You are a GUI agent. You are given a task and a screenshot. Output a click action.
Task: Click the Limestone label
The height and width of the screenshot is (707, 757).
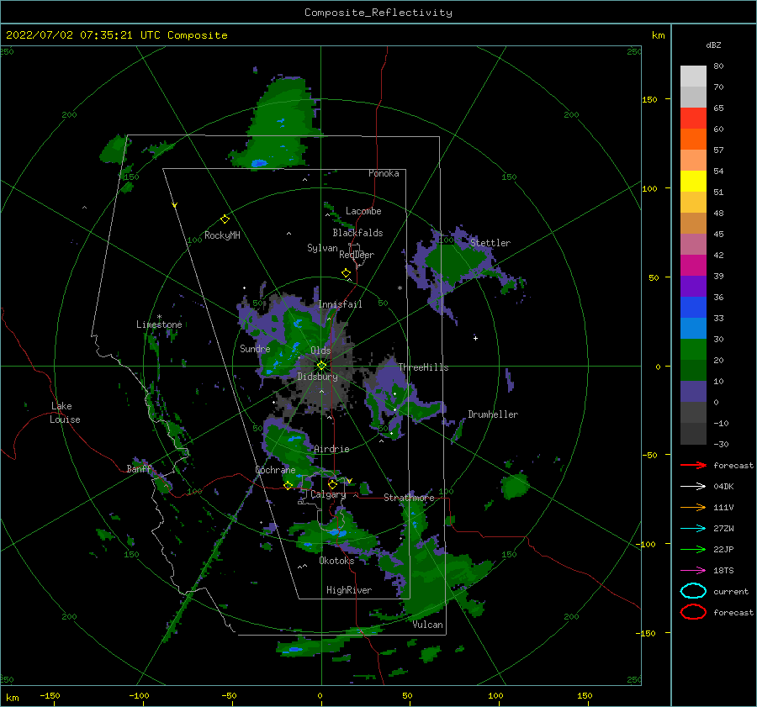(159, 324)
